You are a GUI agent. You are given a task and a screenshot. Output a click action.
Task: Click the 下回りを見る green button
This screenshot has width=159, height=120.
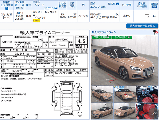[101, 37]
